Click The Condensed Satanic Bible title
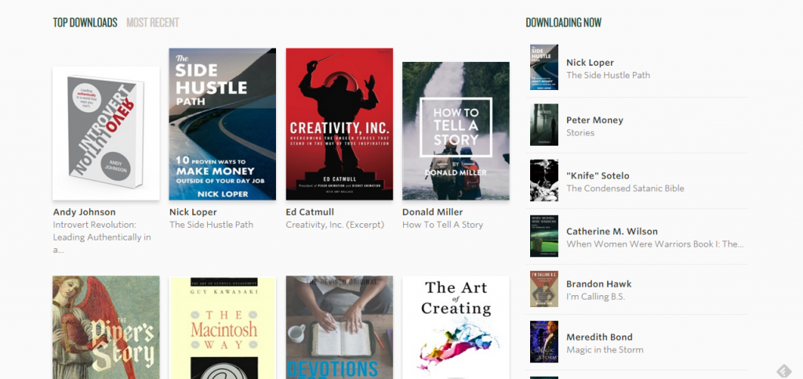 [625, 188]
